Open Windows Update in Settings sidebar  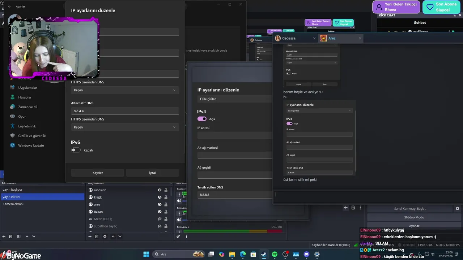click(x=31, y=146)
